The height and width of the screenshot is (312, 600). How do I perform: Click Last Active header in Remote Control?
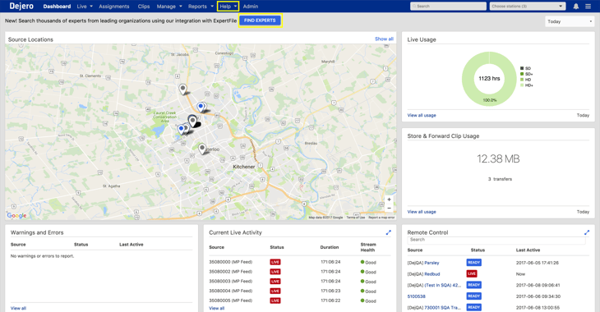click(x=528, y=250)
